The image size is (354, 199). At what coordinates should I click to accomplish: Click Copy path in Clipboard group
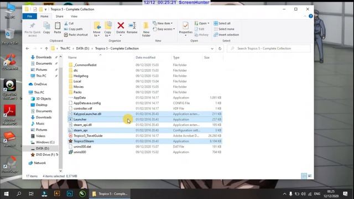(74, 29)
